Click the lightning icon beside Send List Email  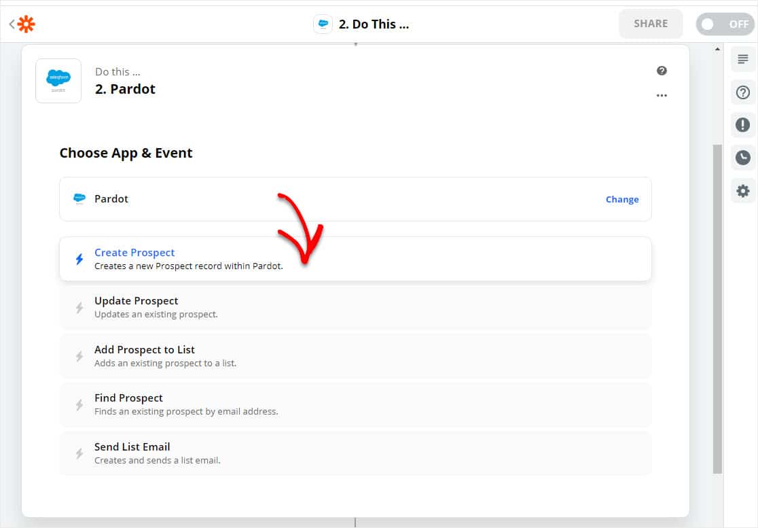pyautogui.click(x=79, y=453)
